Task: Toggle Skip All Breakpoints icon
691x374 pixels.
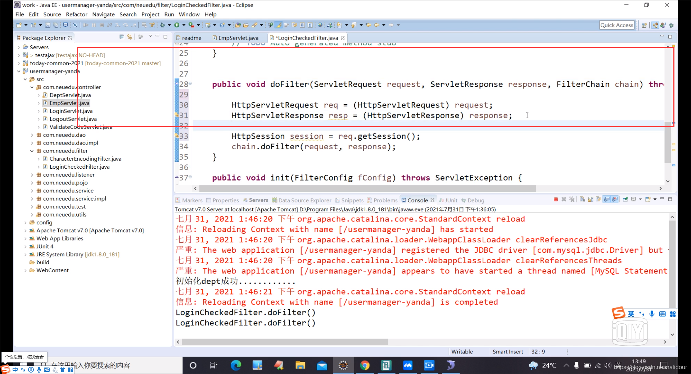Action: coord(75,25)
